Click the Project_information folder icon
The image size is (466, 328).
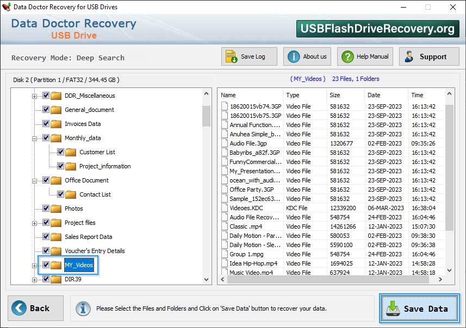pos(71,167)
